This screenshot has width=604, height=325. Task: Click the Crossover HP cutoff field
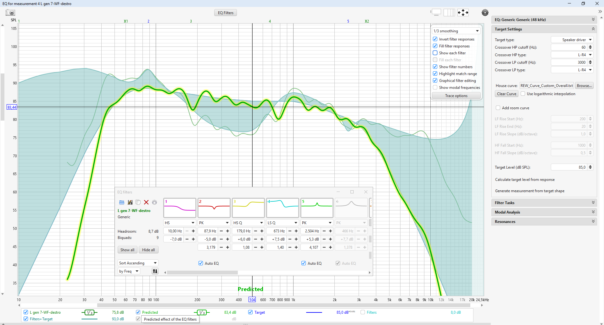(x=569, y=47)
